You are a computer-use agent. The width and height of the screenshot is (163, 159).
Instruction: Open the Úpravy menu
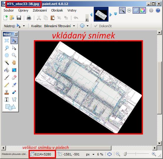(x=23, y=10)
